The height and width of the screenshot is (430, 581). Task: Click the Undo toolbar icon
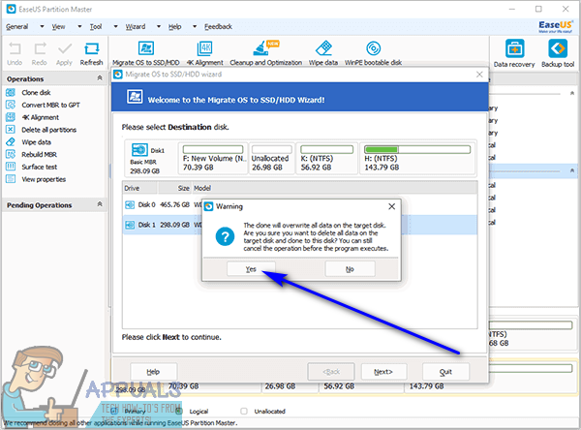(15, 54)
